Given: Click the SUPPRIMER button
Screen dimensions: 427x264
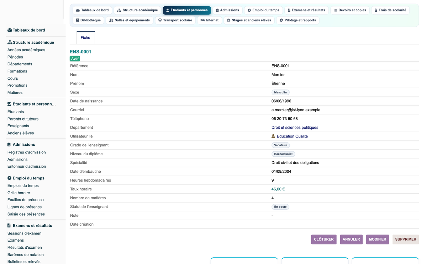Looking at the screenshot, I should tap(406, 239).
